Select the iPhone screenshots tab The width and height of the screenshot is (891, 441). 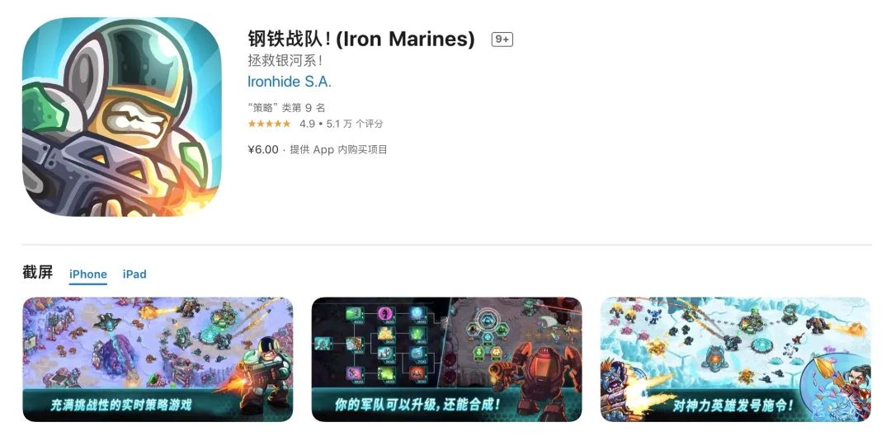(88, 274)
